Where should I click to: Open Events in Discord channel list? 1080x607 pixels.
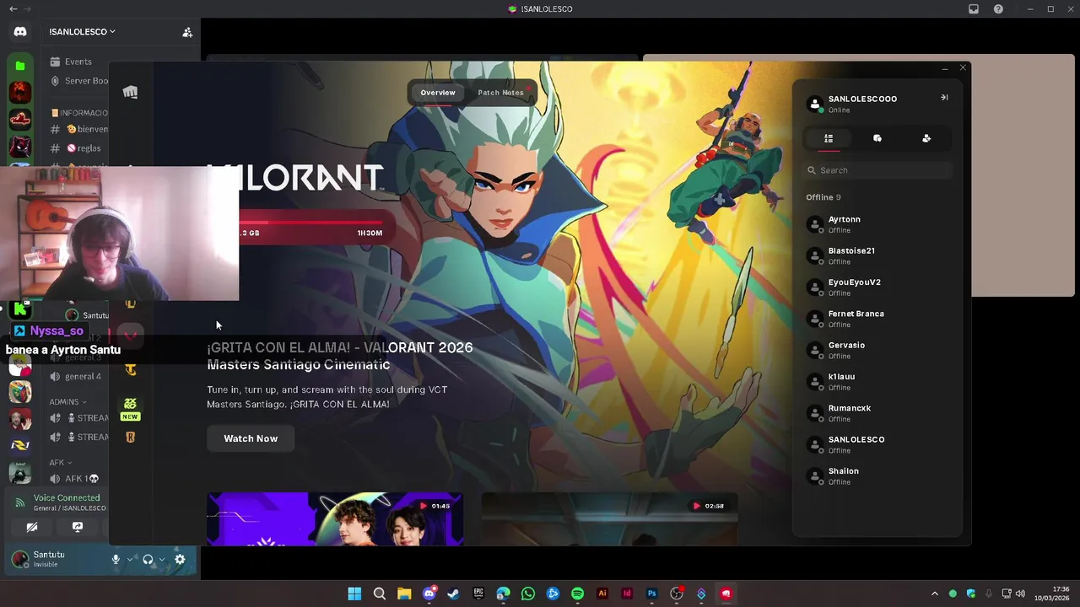[x=71, y=62]
